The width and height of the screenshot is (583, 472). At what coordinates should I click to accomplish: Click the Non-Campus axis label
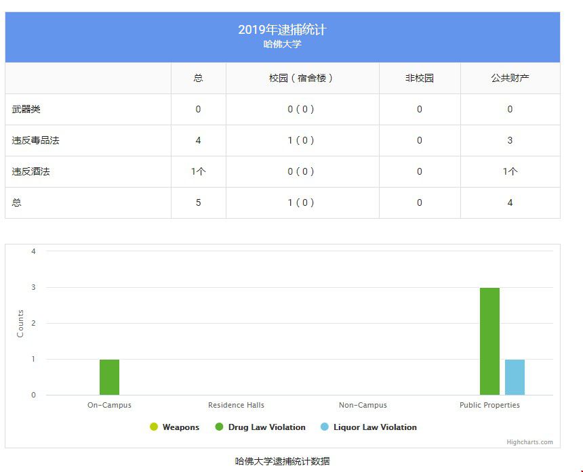click(x=363, y=405)
